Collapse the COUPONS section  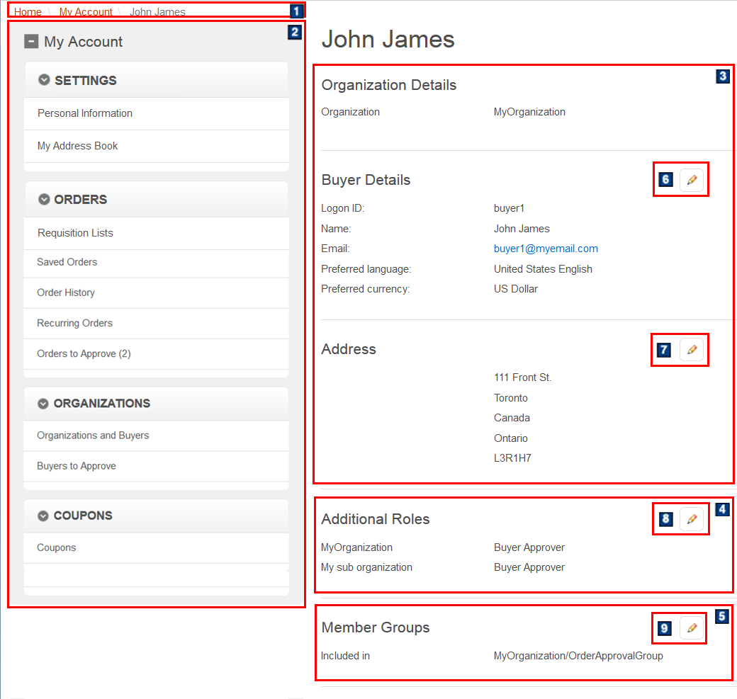coord(43,516)
